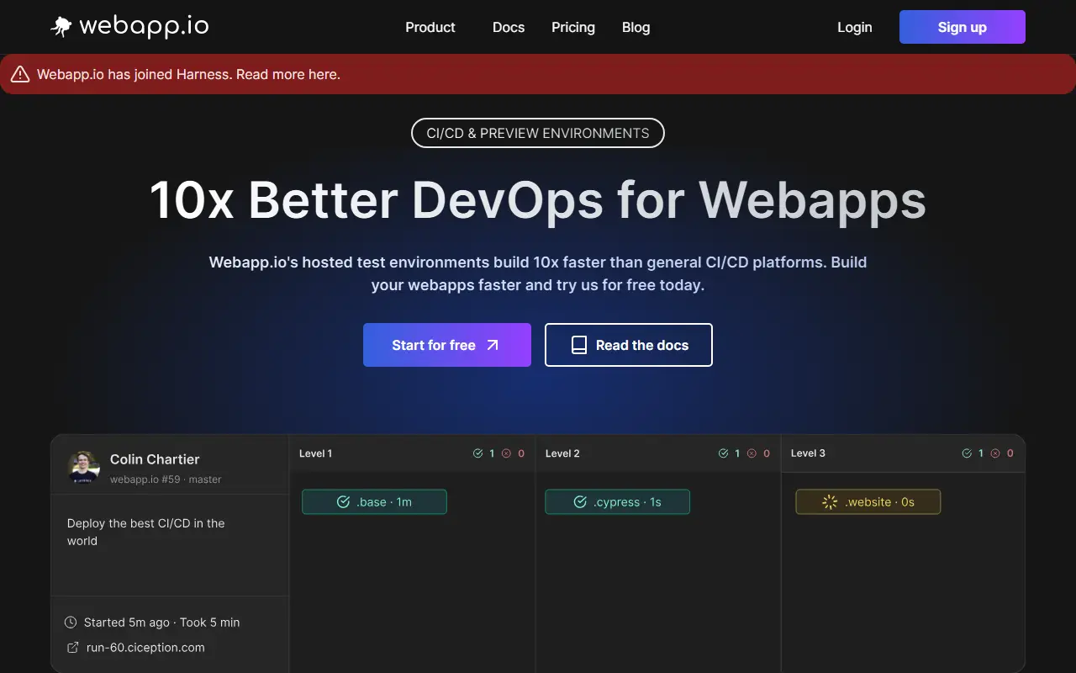
Task: Click the Start for free button
Action: tap(447, 345)
